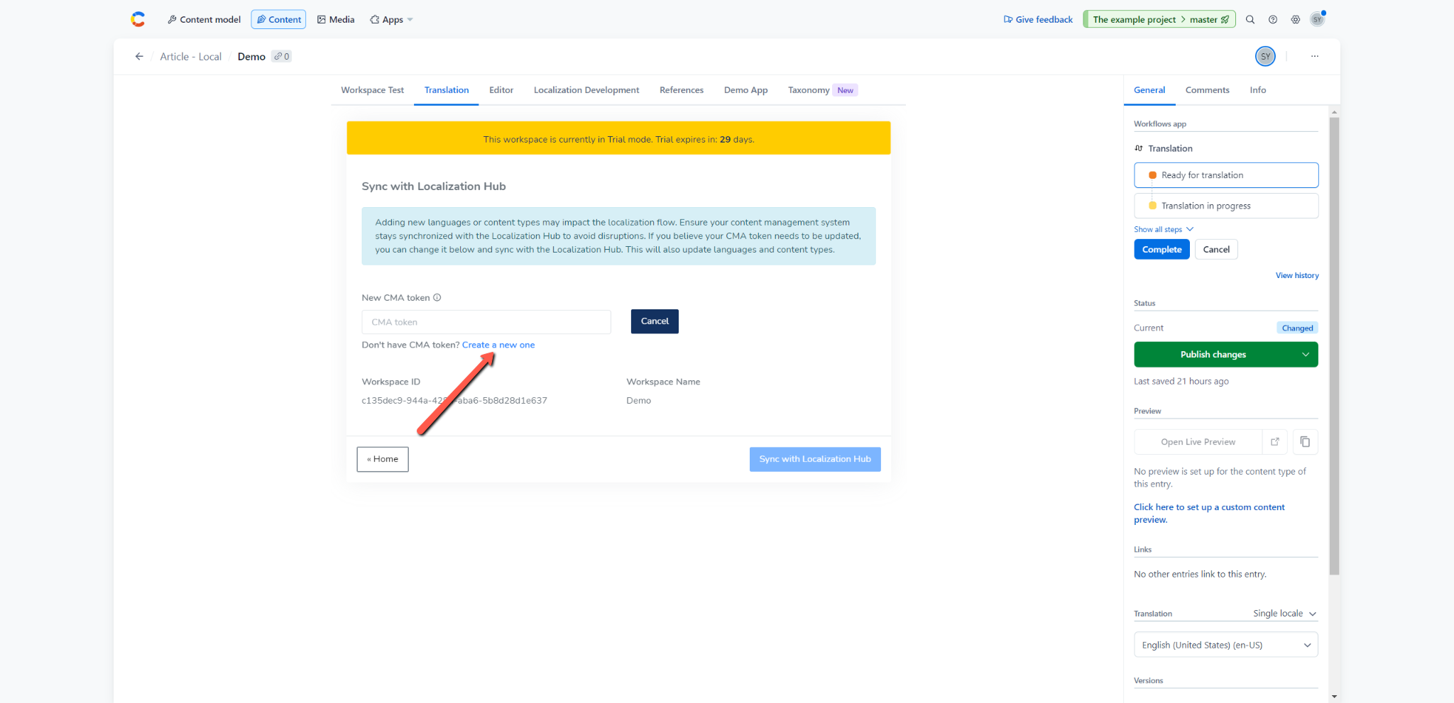
Task: Click Article - Local breadcrumb
Action: [x=190, y=57]
